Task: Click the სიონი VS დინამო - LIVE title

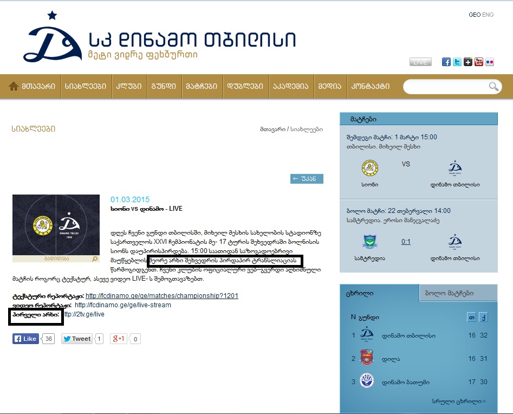Action: click(146, 209)
